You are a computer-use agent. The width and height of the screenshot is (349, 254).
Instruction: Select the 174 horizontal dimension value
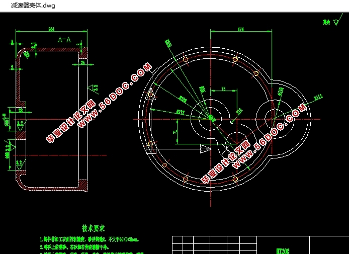click(240, 30)
